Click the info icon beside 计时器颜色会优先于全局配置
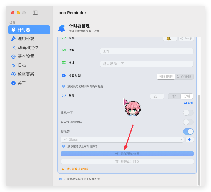211x192 pixels. coord(60,179)
